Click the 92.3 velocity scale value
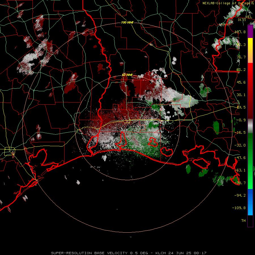This screenshot has width=255, height=255. tap(241, 44)
